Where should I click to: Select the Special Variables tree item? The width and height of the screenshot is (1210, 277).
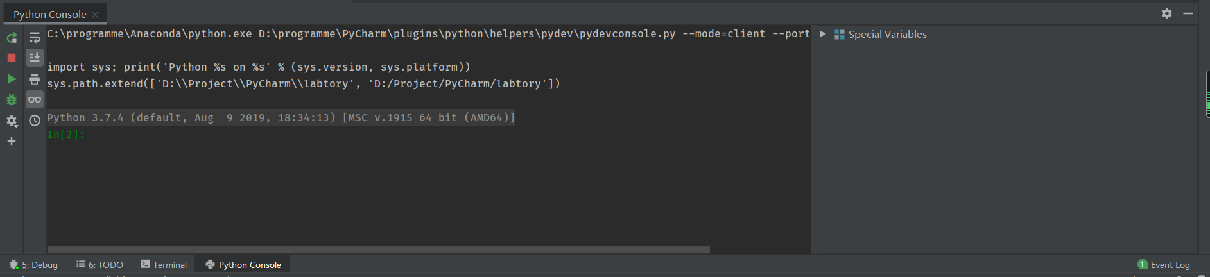pyautogui.click(x=887, y=35)
